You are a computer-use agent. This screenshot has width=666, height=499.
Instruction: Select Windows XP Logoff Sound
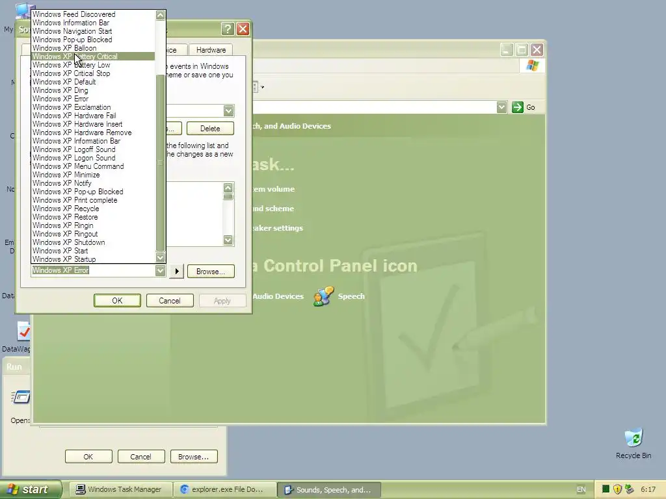click(93, 149)
